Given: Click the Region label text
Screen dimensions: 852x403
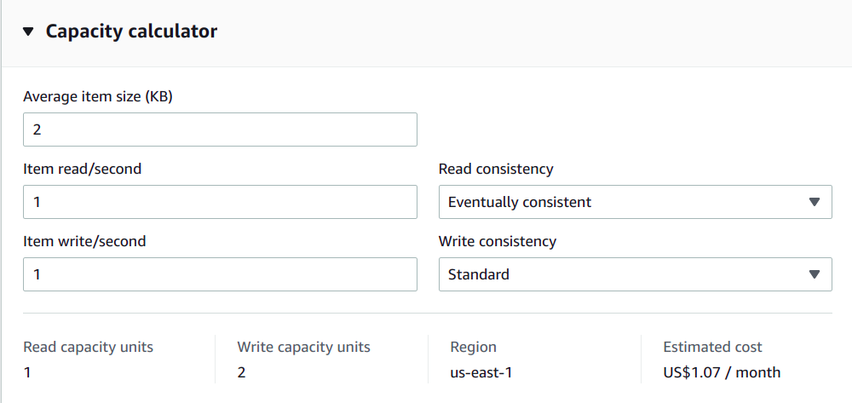Looking at the screenshot, I should 474,347.
